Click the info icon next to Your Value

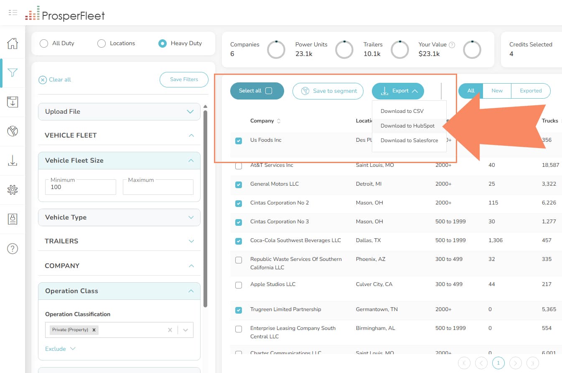coord(452,45)
